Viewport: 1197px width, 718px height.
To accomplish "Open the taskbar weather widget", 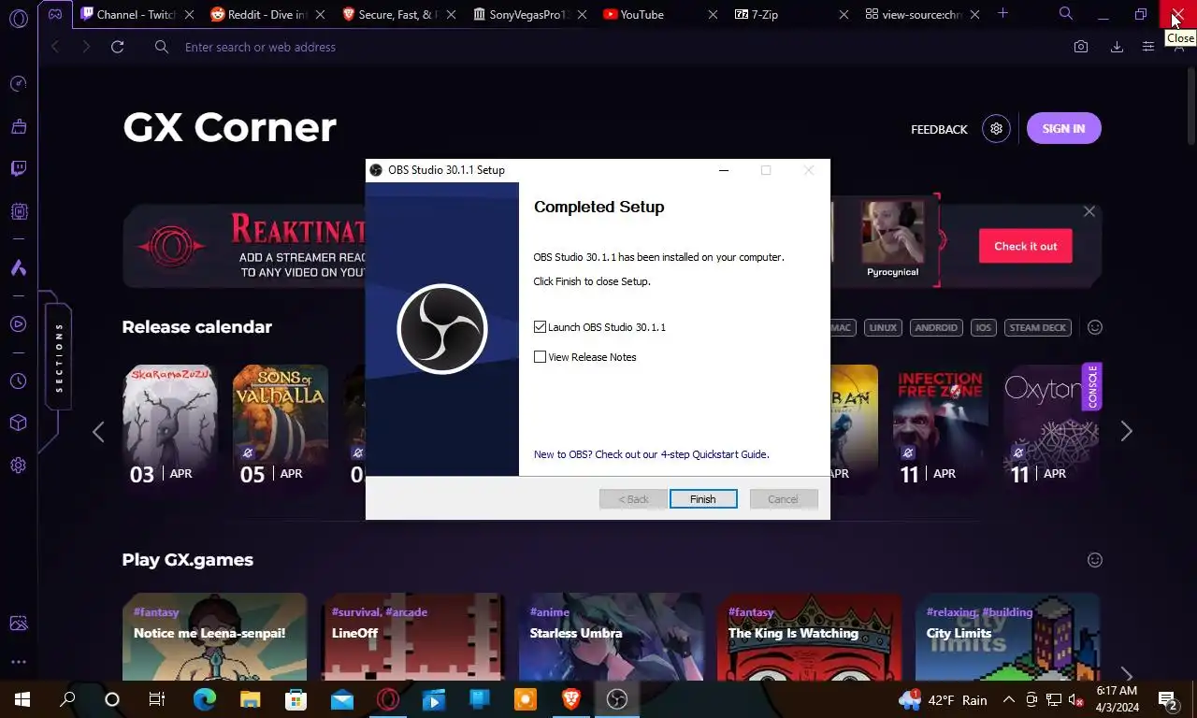I will point(943,699).
